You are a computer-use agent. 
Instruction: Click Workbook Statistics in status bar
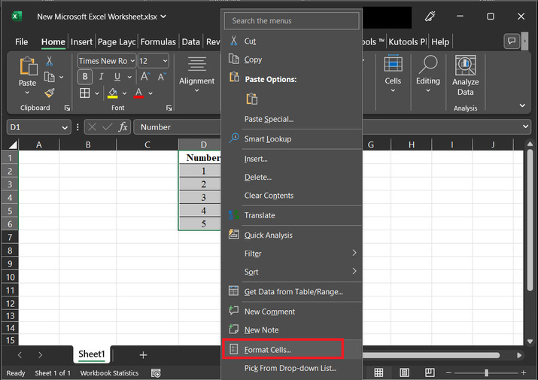(x=109, y=373)
